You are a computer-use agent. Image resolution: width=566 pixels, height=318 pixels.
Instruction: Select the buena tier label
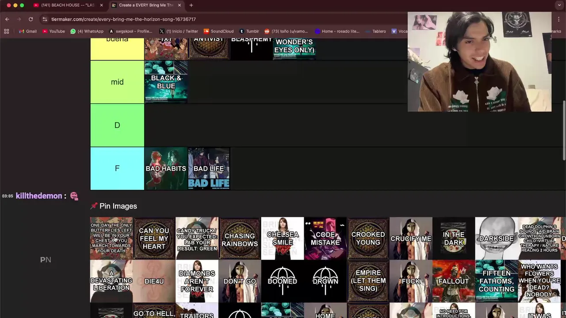[x=117, y=49]
